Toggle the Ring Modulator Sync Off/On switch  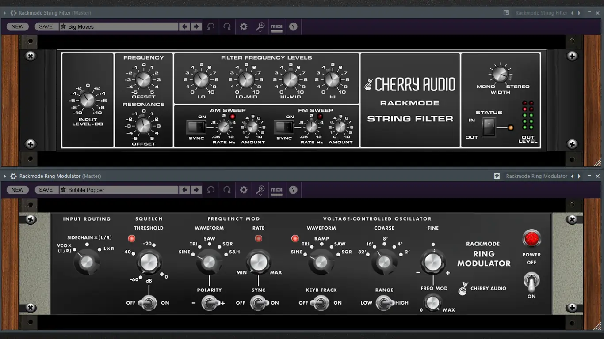tap(259, 303)
